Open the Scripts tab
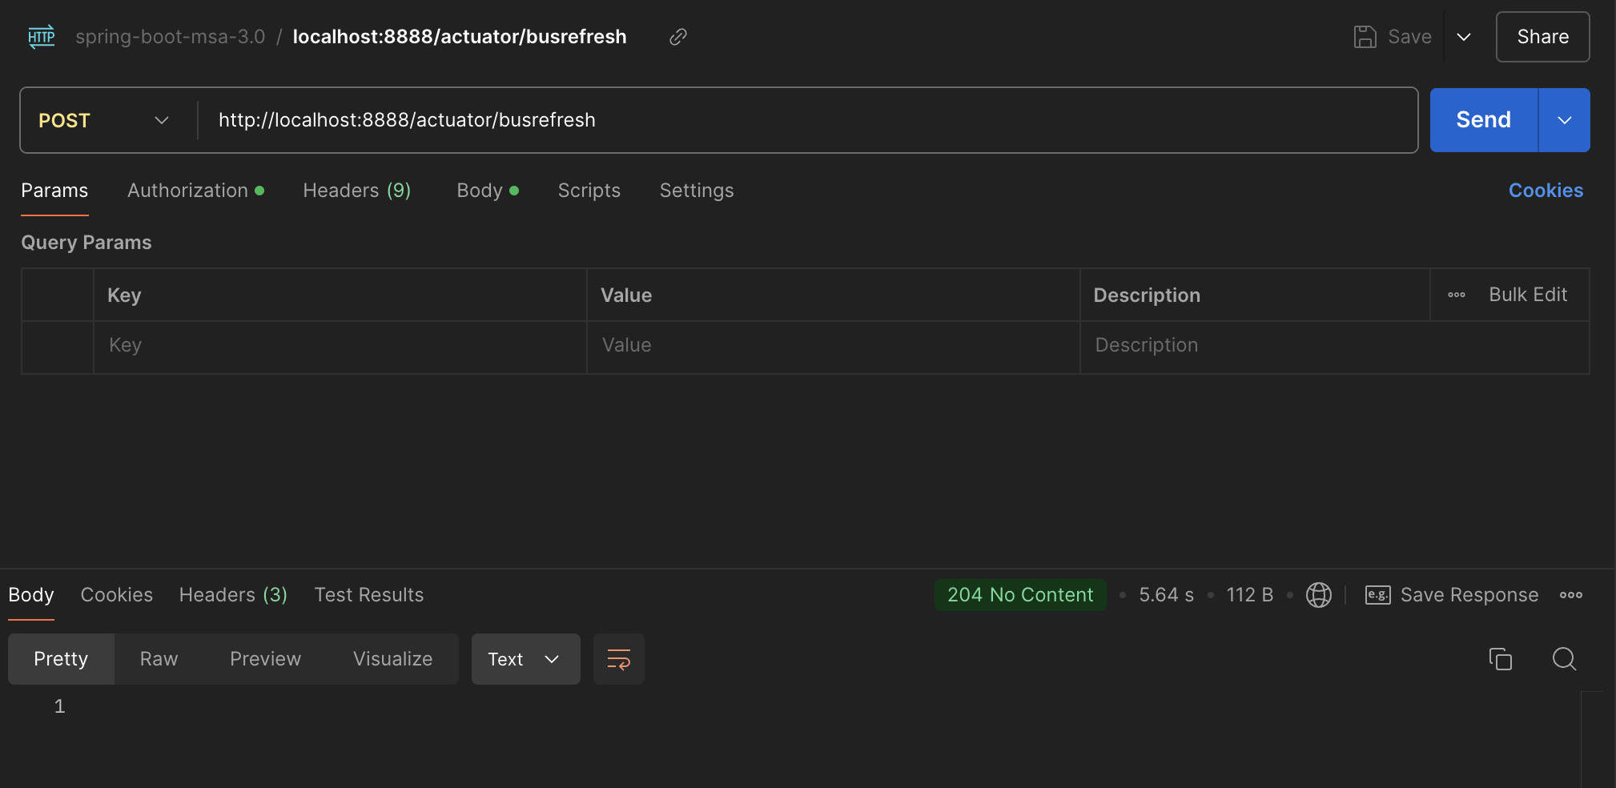 click(589, 191)
